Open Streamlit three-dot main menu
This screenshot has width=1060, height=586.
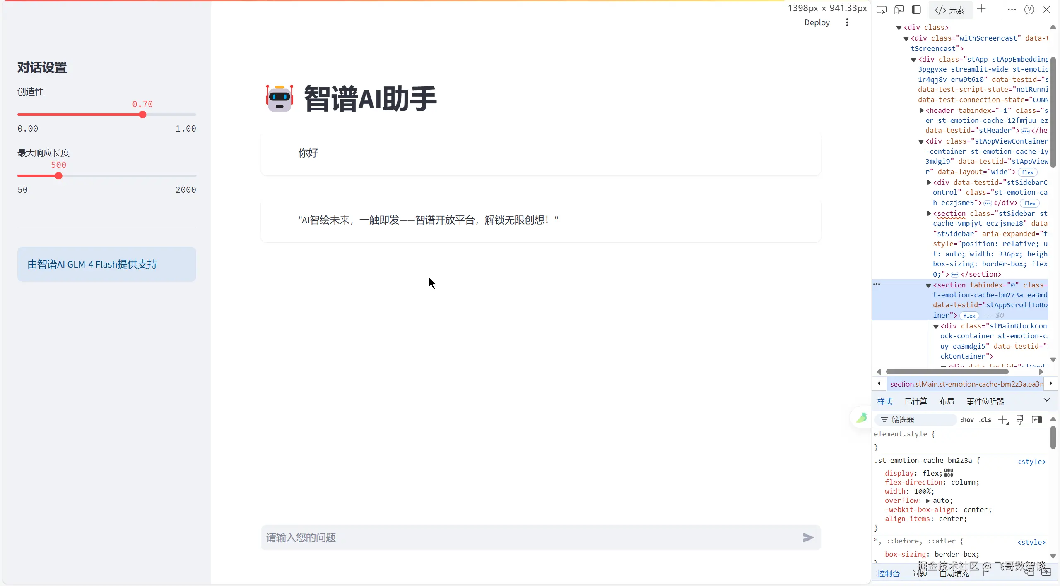click(847, 22)
